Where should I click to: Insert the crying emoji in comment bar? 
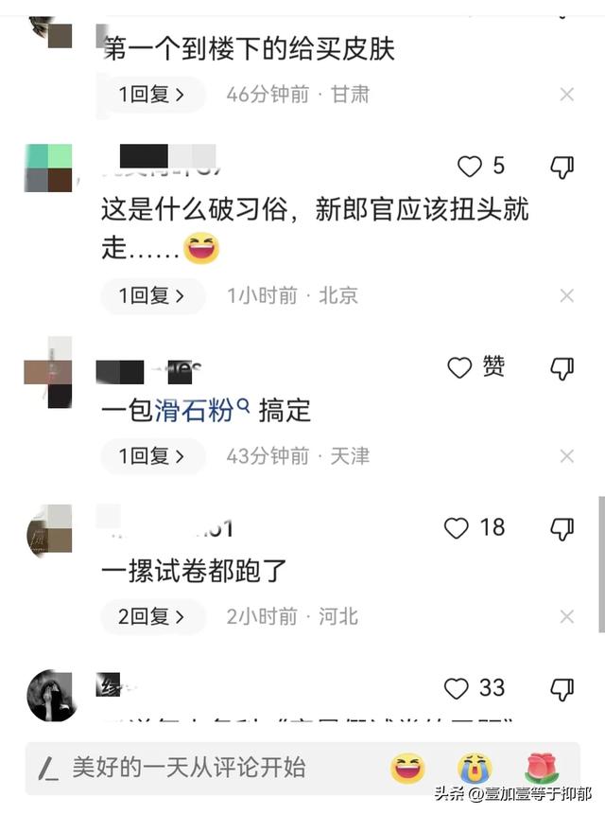(475, 768)
